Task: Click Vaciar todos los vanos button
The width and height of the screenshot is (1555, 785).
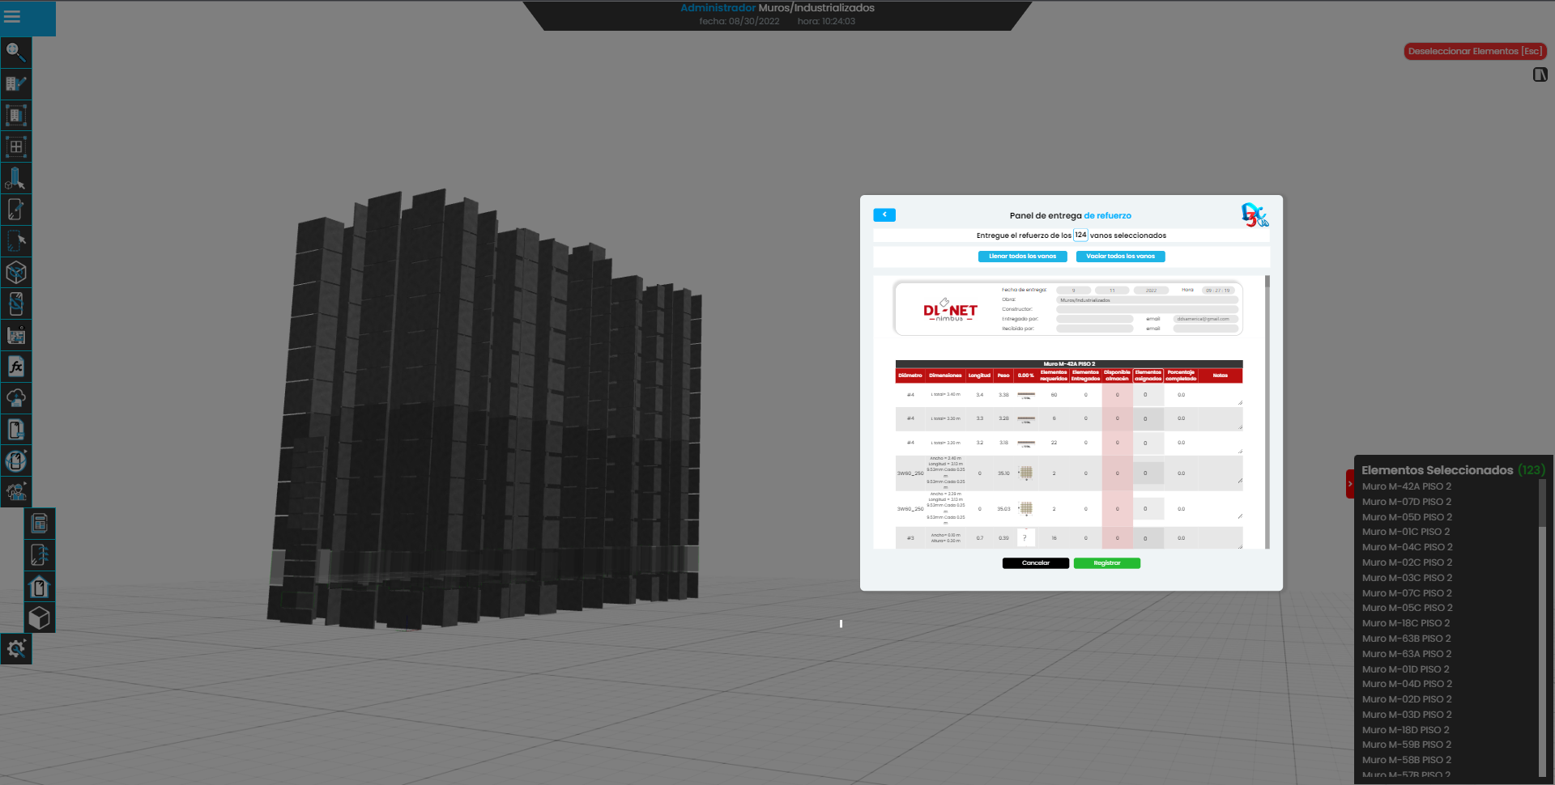Action: (x=1120, y=257)
